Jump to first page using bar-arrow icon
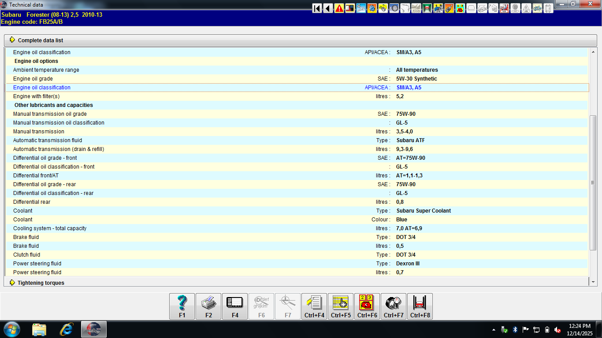The width and height of the screenshot is (602, 338). pos(317,8)
